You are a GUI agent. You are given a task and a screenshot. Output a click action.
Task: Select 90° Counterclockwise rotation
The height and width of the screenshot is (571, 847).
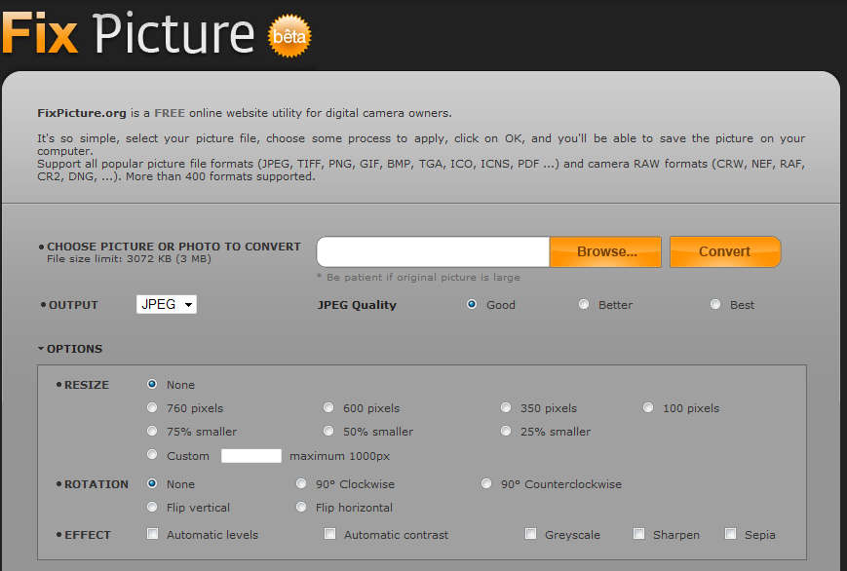click(486, 483)
